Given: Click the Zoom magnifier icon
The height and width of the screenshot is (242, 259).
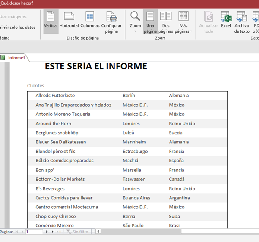Looking at the screenshot, I should [x=135, y=17].
